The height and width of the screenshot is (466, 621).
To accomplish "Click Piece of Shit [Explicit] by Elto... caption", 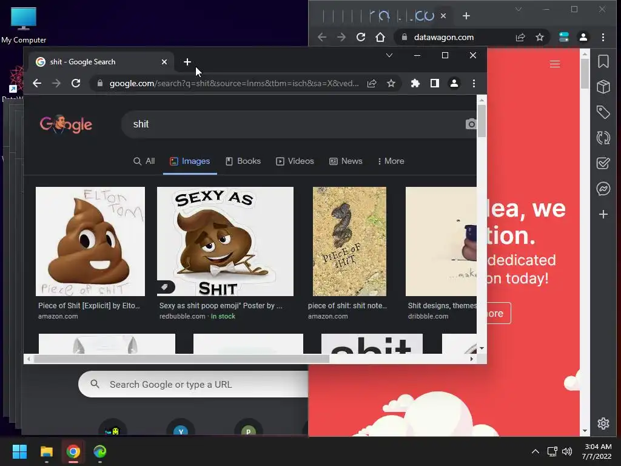I will tap(89, 306).
